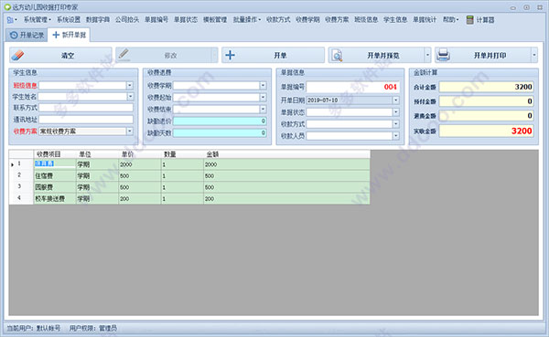Click the 实收金额 field showing red 3200
Viewport: 549px width, 337px height.
tap(487, 131)
